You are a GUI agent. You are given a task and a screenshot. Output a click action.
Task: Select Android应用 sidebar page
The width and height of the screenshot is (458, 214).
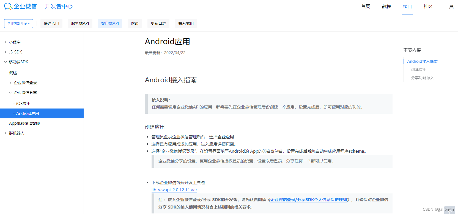tap(42, 113)
